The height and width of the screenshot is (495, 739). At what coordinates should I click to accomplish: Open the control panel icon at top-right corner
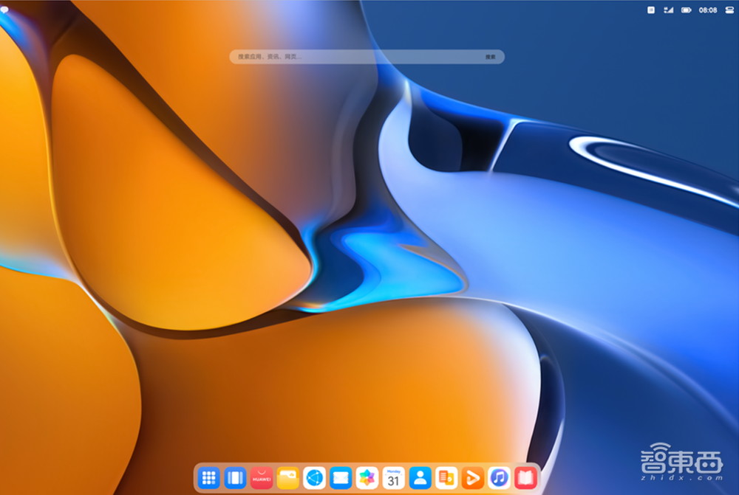[728, 10]
